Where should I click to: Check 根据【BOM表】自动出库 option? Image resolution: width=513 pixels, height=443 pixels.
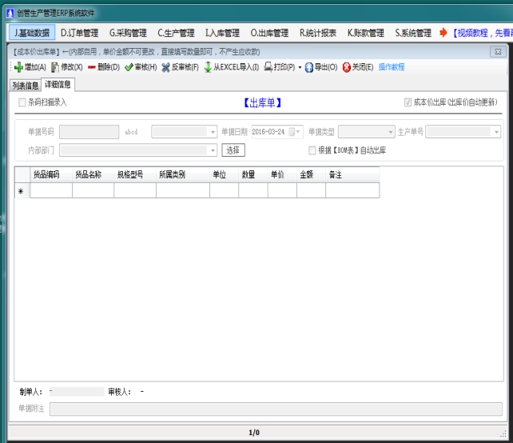pos(312,150)
